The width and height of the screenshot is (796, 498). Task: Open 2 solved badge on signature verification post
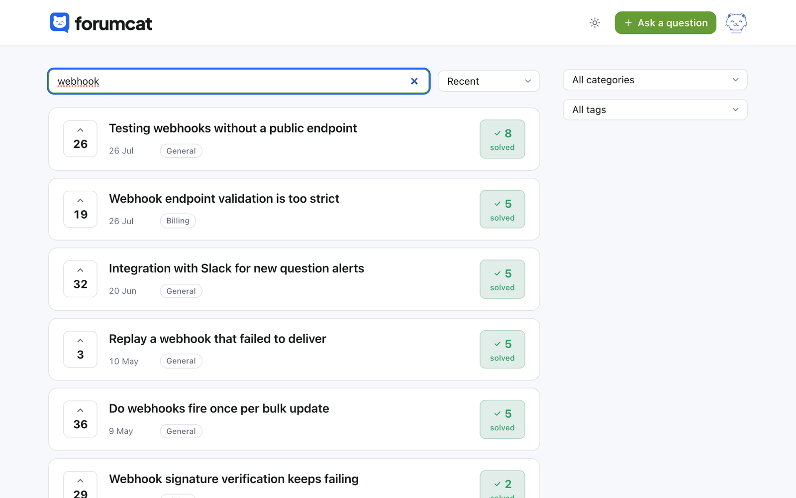click(x=502, y=485)
